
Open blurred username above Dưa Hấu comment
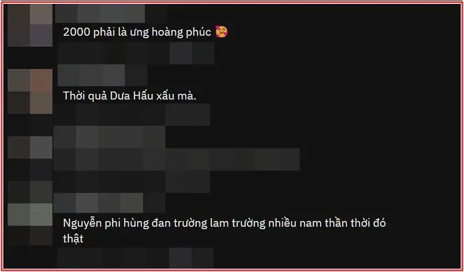[x=102, y=75]
